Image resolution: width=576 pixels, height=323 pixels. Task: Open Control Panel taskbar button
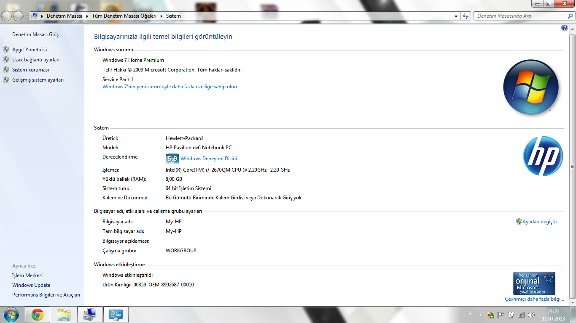click(116, 315)
